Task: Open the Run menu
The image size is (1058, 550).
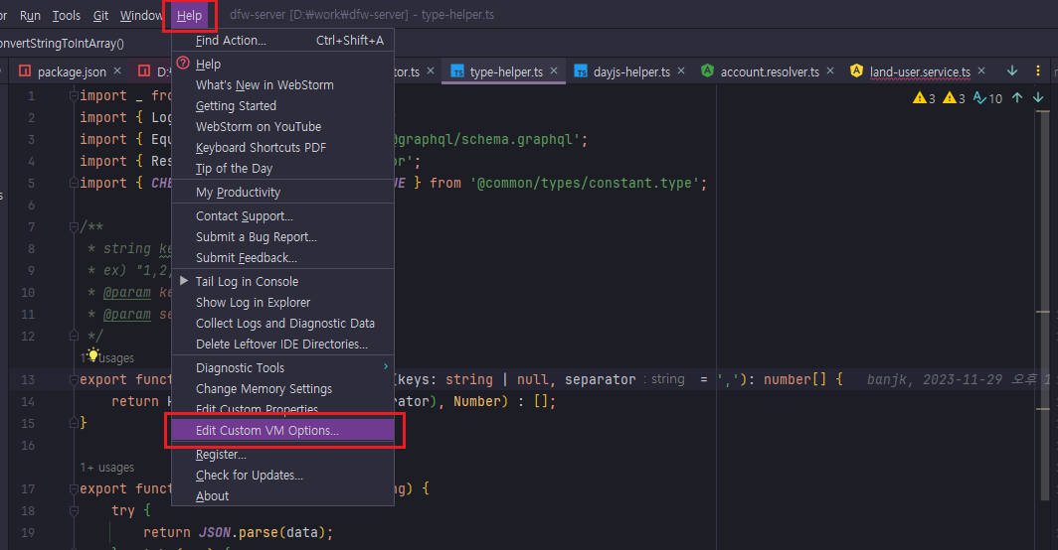Action: [x=30, y=16]
